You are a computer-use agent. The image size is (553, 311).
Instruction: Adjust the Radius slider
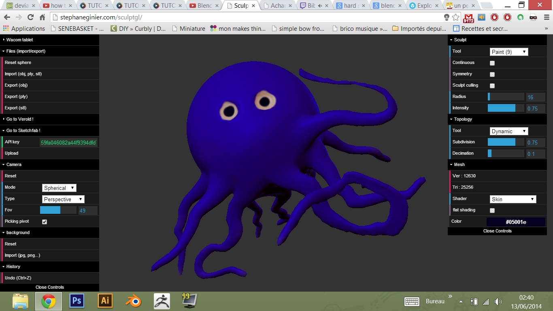coord(506,97)
